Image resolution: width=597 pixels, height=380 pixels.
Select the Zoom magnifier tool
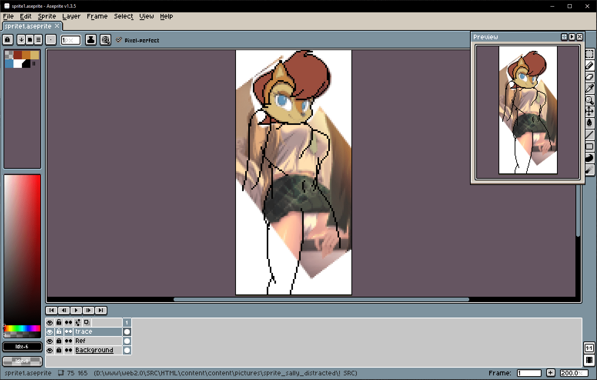589,100
